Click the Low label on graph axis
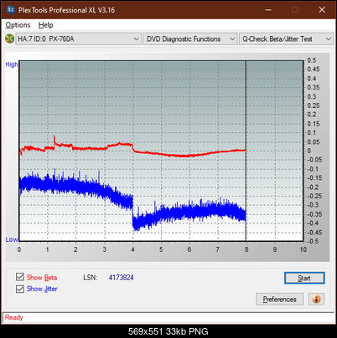337x338 pixels. [x=12, y=239]
